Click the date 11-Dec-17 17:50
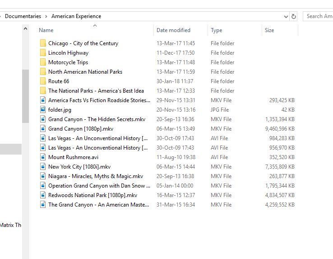The image size is (333, 259). pos(176,53)
